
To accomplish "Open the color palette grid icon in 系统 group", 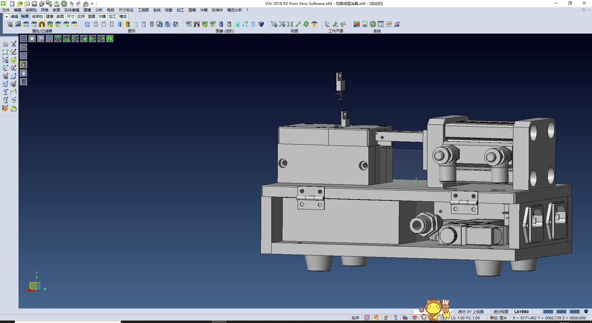I will (x=357, y=24).
